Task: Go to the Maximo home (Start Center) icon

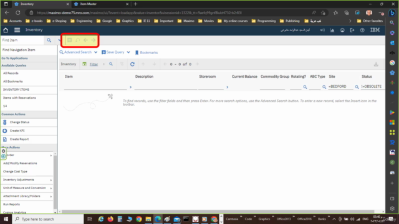Action: pos(6,30)
